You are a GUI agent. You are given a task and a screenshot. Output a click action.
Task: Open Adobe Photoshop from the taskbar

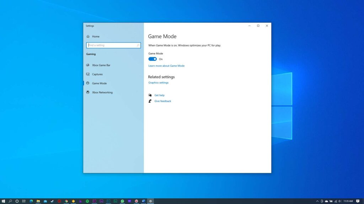108,201
